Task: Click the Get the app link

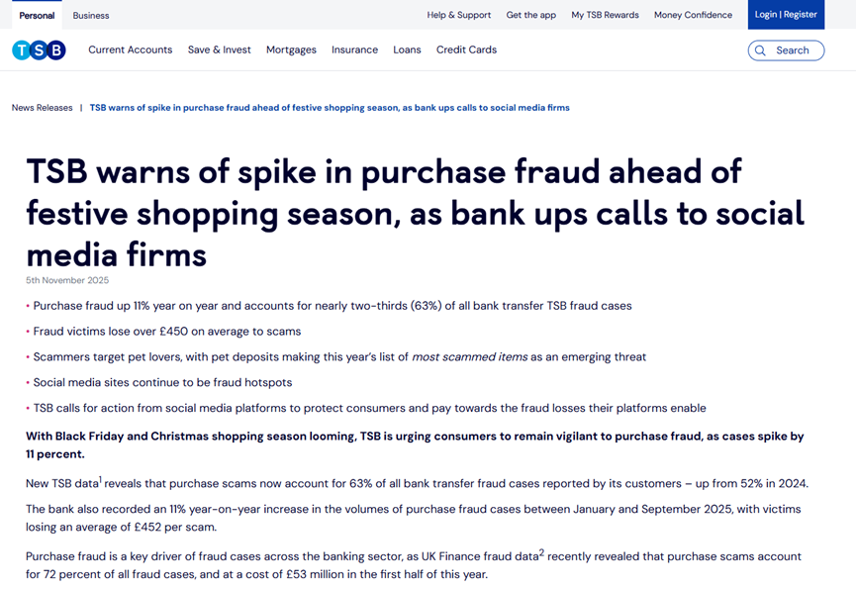Action: 530,15
